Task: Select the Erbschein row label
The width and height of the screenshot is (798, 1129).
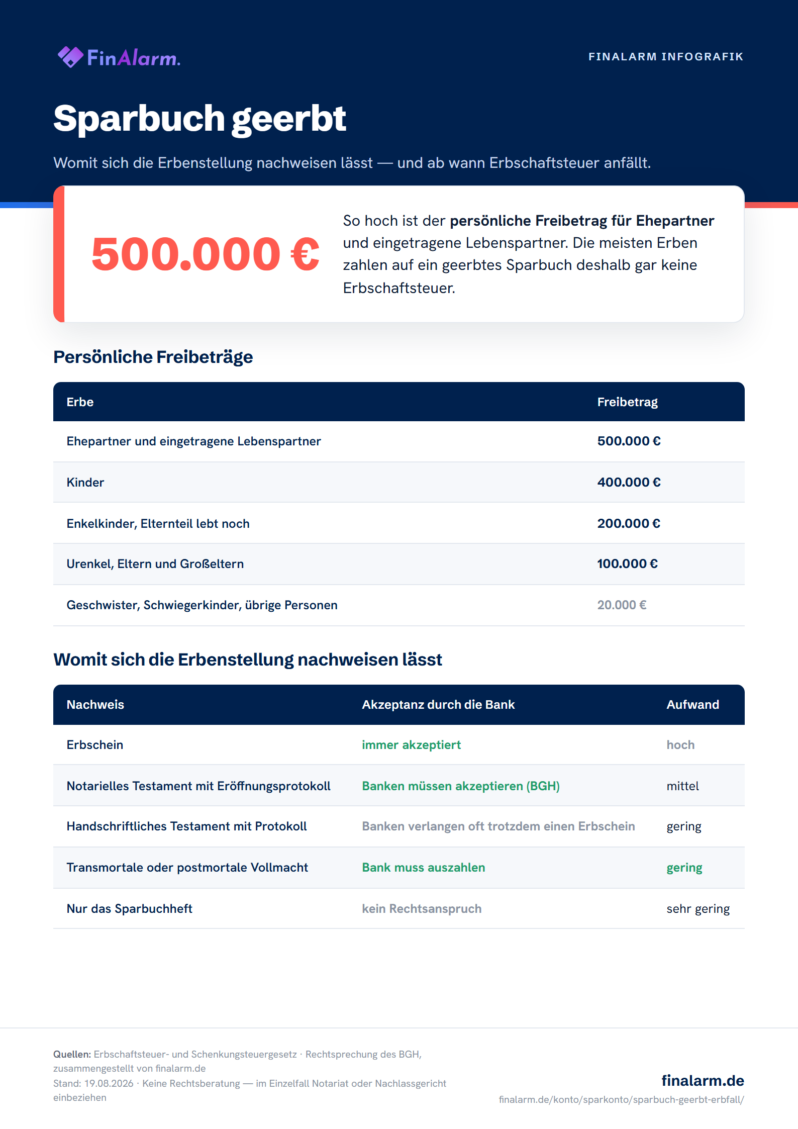Action: coord(95,745)
